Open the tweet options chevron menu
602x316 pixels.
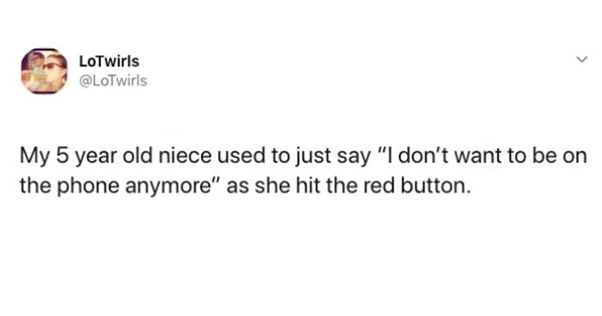581,60
